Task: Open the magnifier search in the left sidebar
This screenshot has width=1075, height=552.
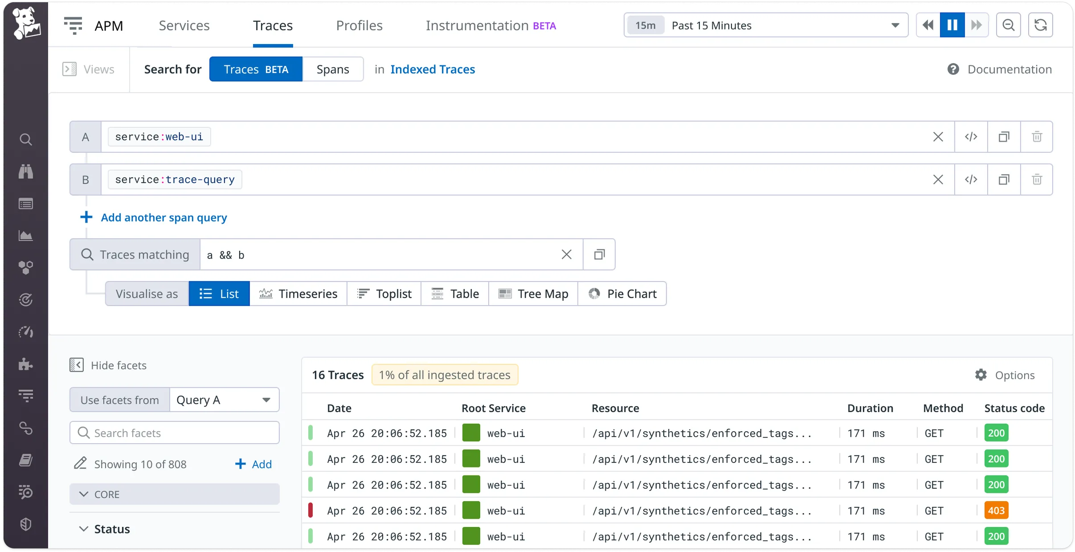Action: [x=26, y=139]
